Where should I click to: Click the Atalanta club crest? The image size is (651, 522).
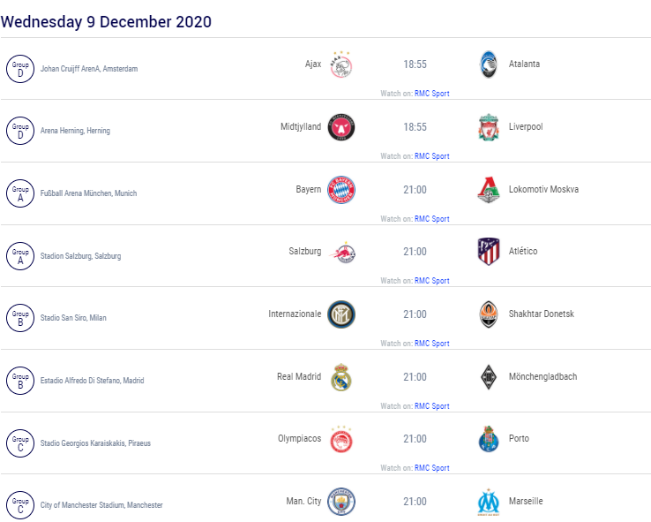(489, 64)
